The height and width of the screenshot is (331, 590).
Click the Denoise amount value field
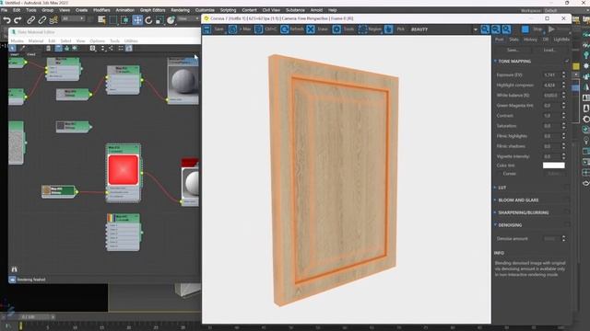pyautogui.click(x=551, y=239)
